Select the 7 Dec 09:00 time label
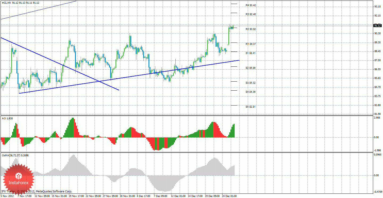The width and height of the screenshot is (383, 198). (160, 196)
